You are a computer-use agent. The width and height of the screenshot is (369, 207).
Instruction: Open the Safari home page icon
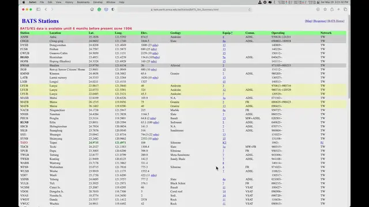pos(92,9)
